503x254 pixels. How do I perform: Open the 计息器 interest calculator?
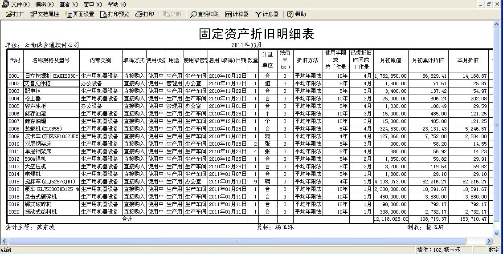(267, 14)
